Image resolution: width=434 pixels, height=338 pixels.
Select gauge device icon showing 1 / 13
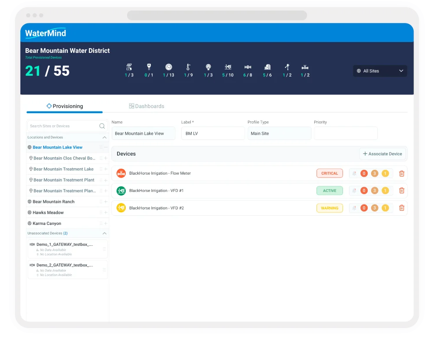point(169,67)
